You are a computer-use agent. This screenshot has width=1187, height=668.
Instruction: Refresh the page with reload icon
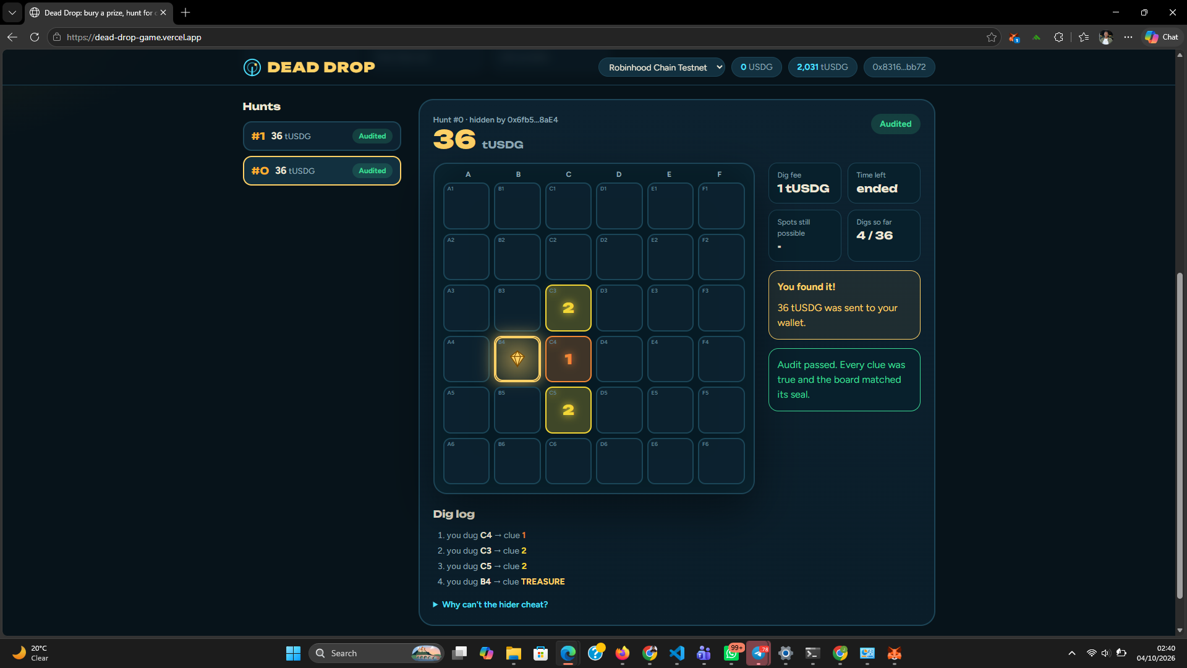[35, 37]
